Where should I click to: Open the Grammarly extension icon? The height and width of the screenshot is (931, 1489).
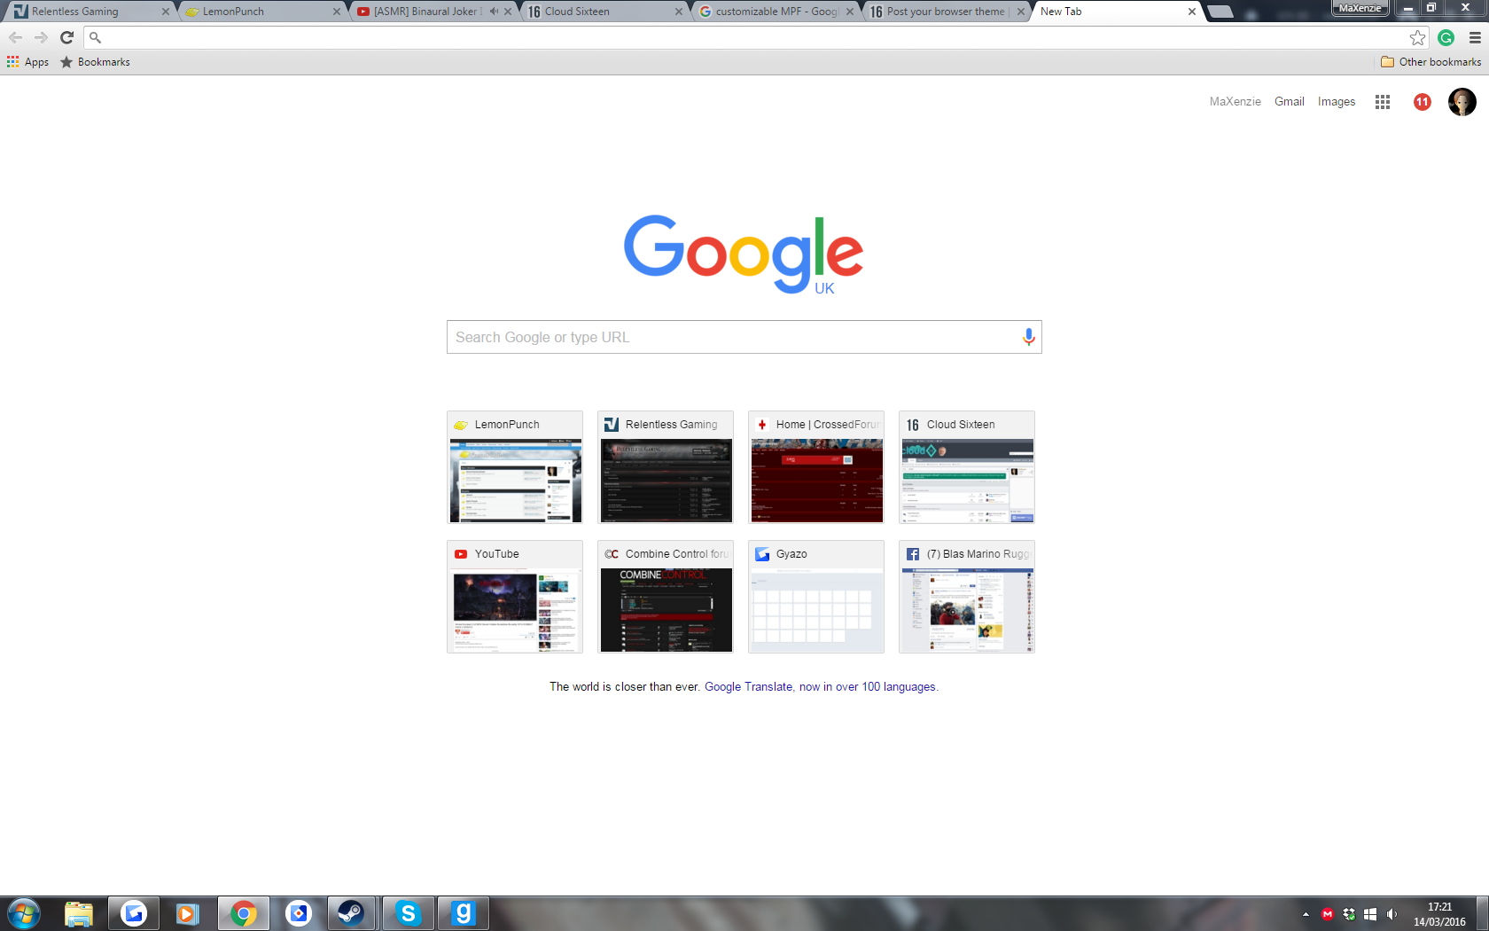[1446, 37]
